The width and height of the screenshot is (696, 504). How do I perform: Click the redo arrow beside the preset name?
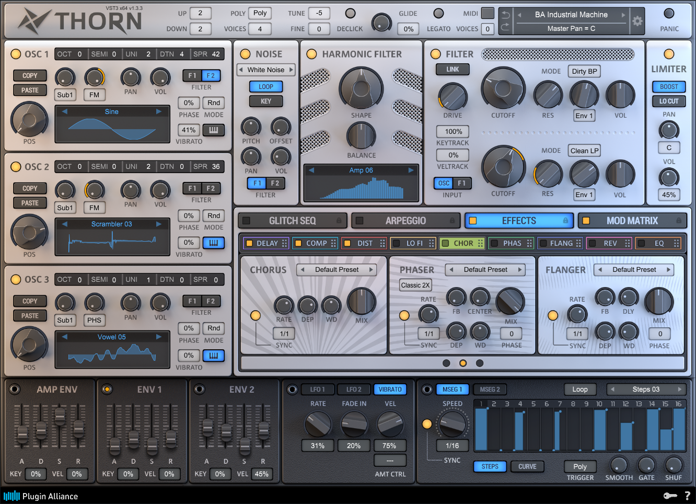tap(505, 27)
